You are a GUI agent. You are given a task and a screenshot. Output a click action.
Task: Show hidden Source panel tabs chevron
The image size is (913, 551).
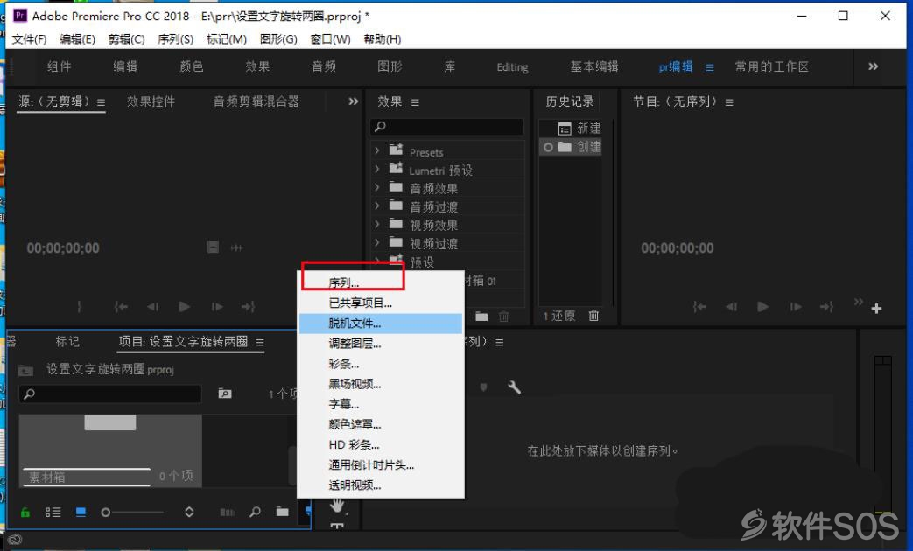click(x=354, y=101)
